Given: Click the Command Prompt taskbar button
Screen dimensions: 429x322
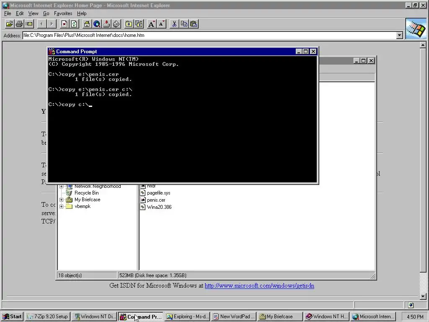Looking at the screenshot, I should click(x=141, y=317).
